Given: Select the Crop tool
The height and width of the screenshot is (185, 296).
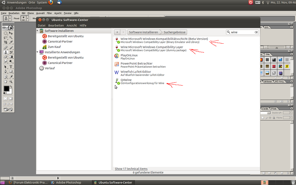Looking at the screenshot, I should point(5,42).
